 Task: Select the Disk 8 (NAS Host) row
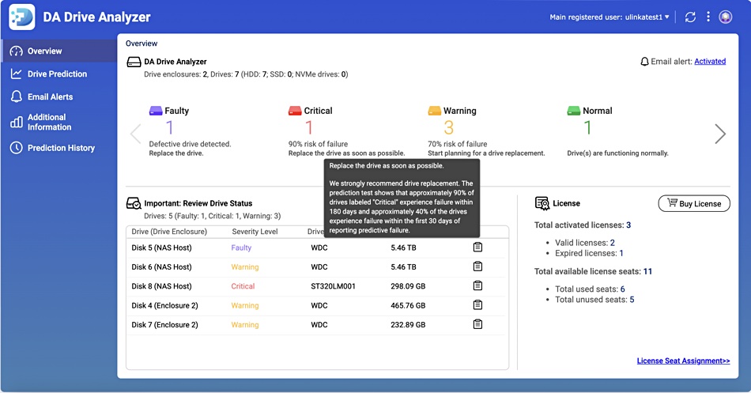317,286
